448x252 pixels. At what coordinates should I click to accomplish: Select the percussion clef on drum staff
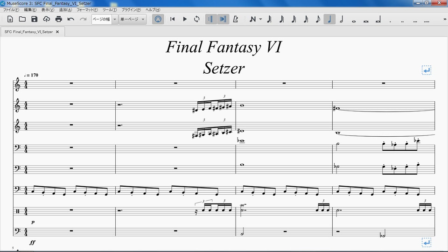pos(18,211)
